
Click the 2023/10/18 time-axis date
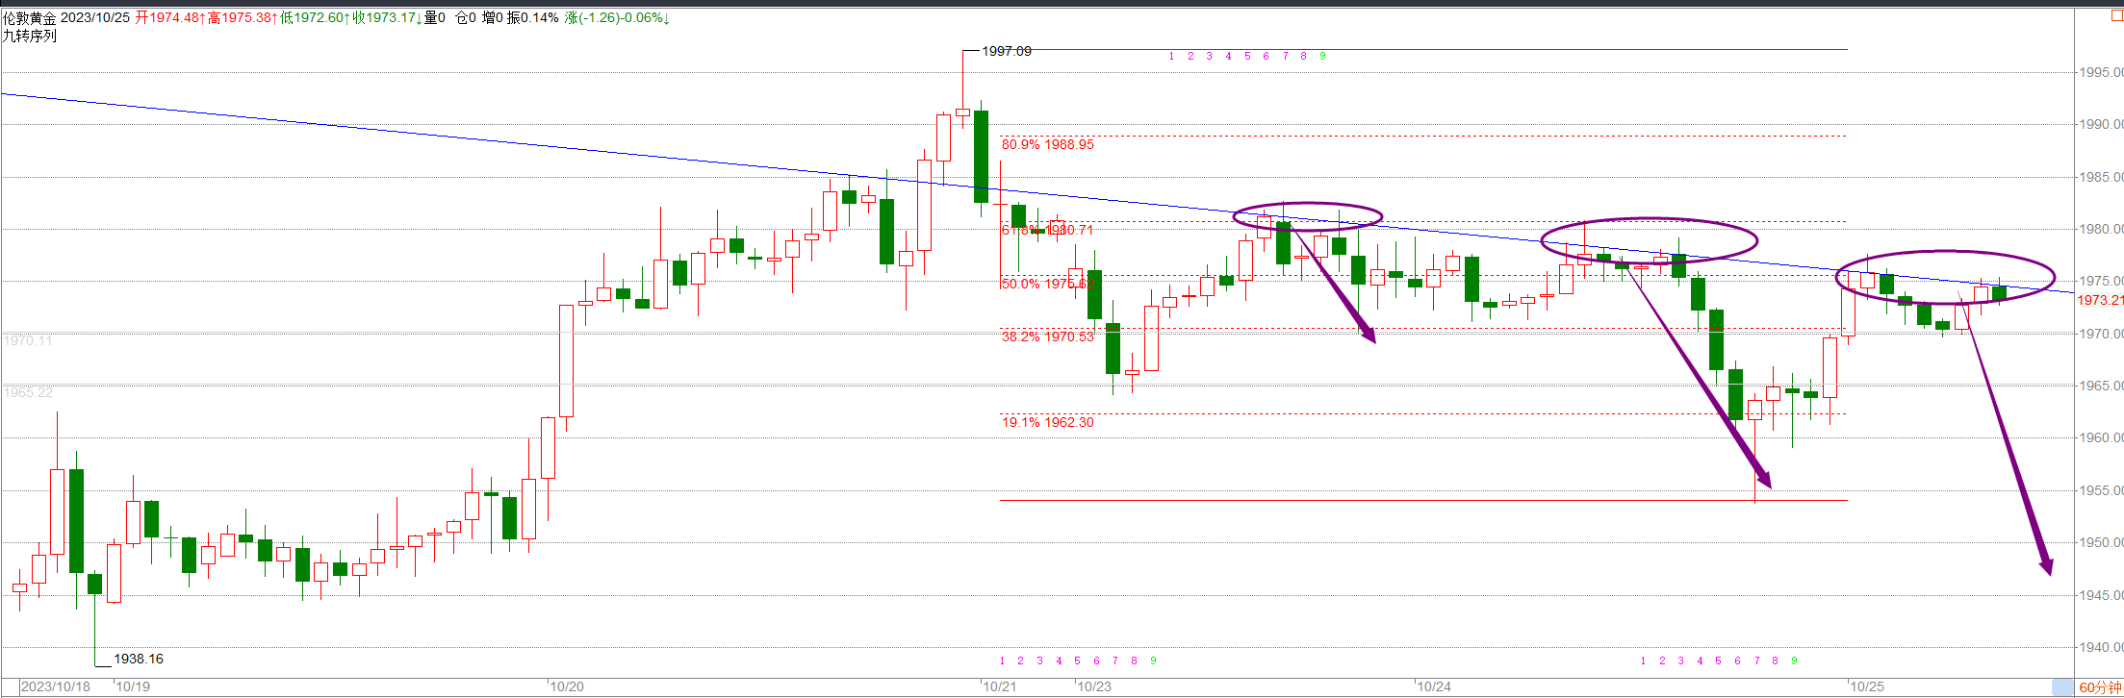(56, 686)
